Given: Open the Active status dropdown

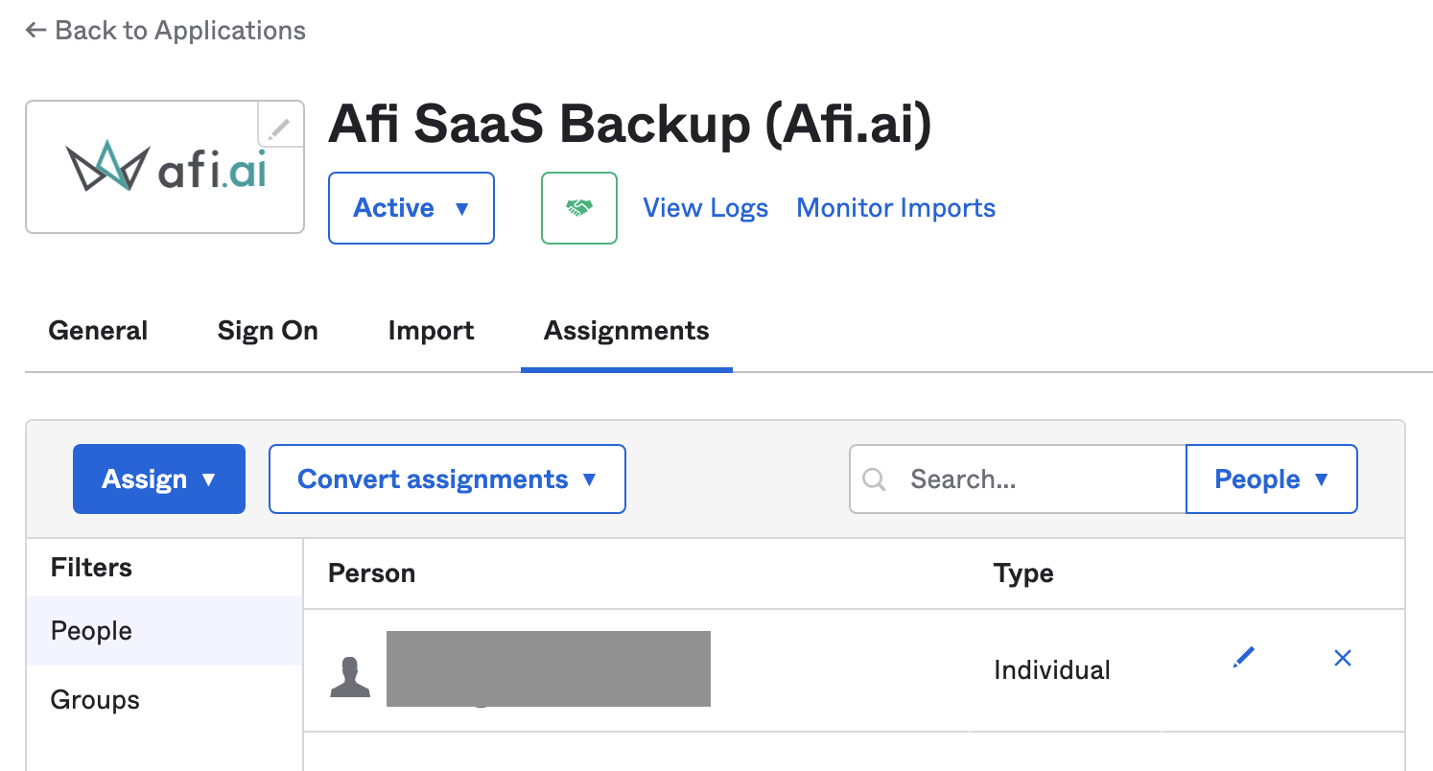Looking at the screenshot, I should tap(411, 208).
